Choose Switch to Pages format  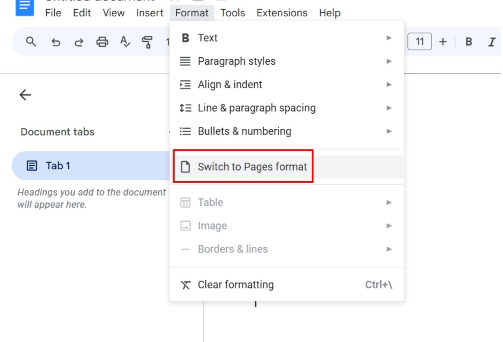pyautogui.click(x=252, y=167)
